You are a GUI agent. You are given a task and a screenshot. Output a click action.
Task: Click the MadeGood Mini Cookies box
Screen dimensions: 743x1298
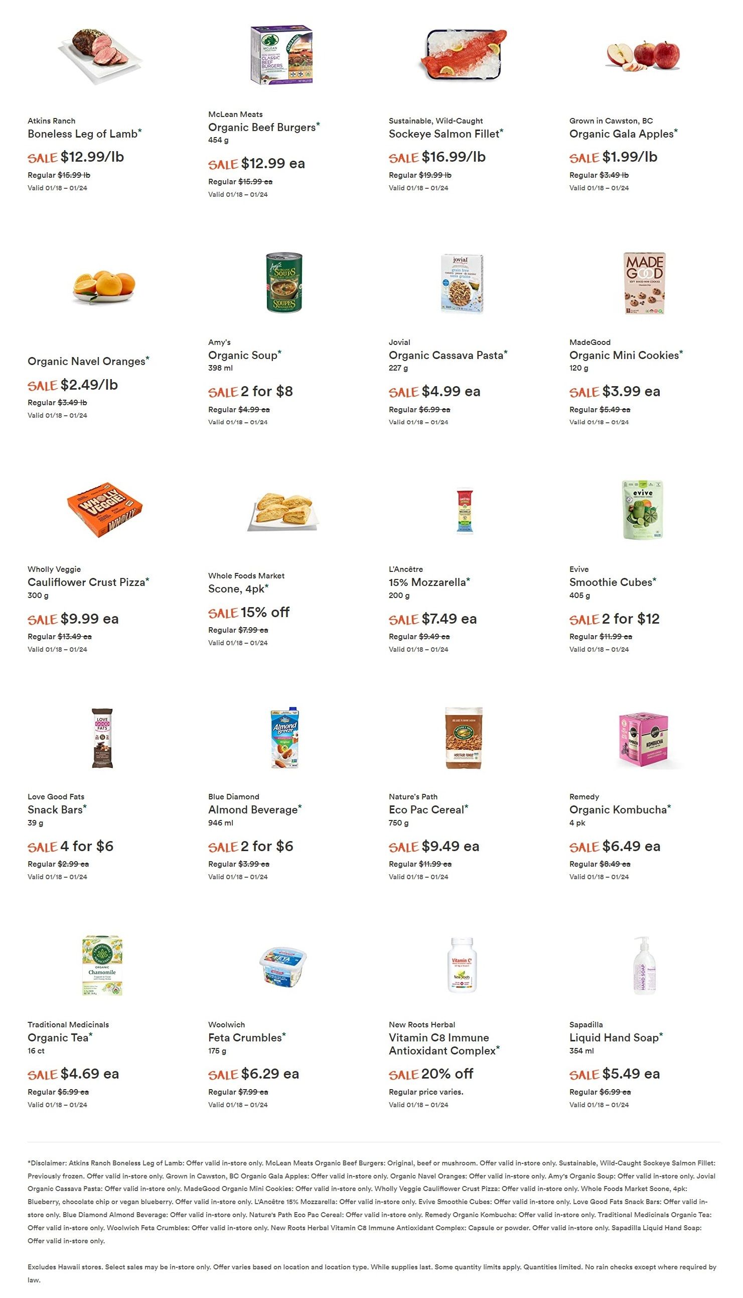[x=645, y=283]
